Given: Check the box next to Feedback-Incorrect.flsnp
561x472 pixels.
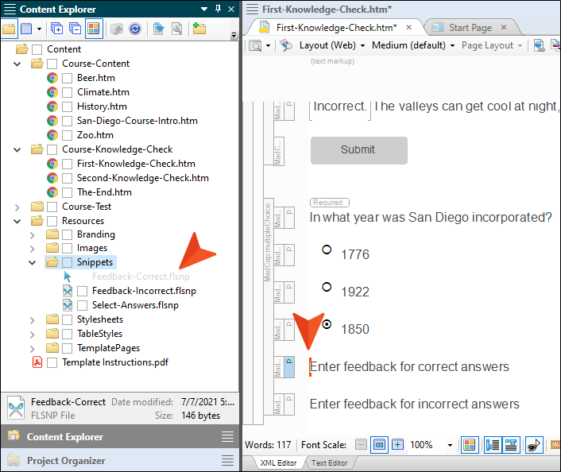Looking at the screenshot, I should pos(82,291).
